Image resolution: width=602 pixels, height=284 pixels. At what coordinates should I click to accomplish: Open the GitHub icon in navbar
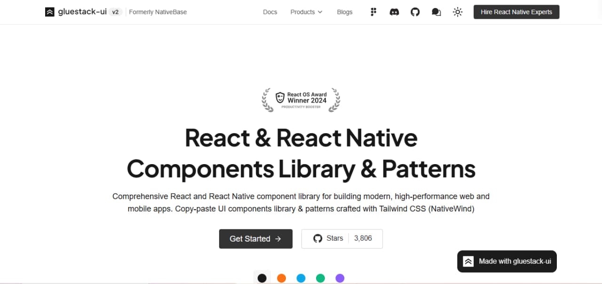coord(415,12)
